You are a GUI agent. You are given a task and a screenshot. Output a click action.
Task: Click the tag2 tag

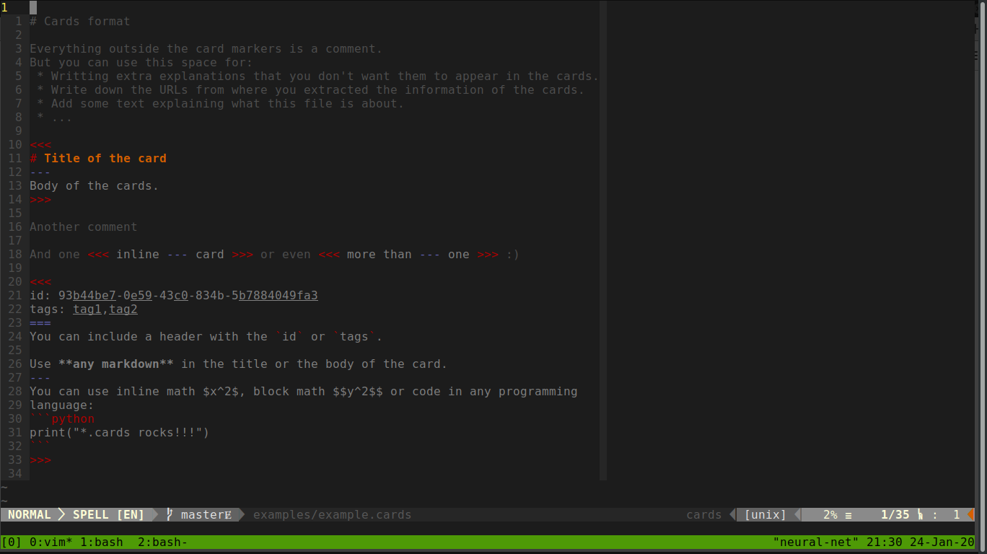coord(123,309)
